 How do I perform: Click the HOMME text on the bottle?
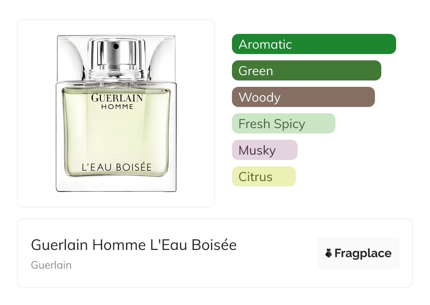coord(117,106)
